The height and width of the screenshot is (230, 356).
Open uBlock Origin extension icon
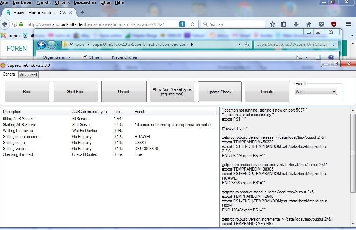coord(334,24)
